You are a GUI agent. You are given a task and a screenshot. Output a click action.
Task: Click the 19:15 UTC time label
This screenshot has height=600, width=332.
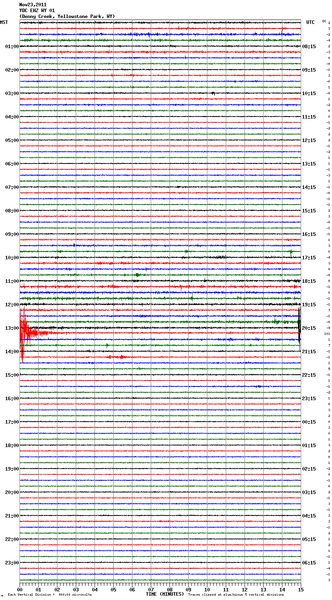tap(309, 305)
